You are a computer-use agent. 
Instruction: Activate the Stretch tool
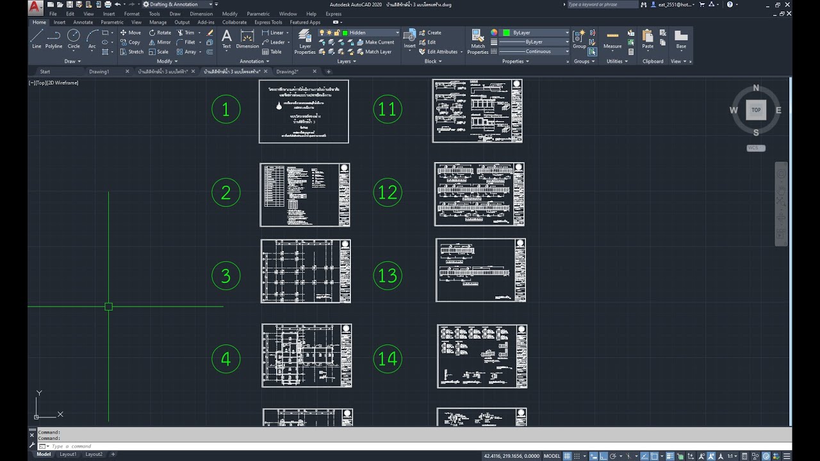click(x=132, y=52)
